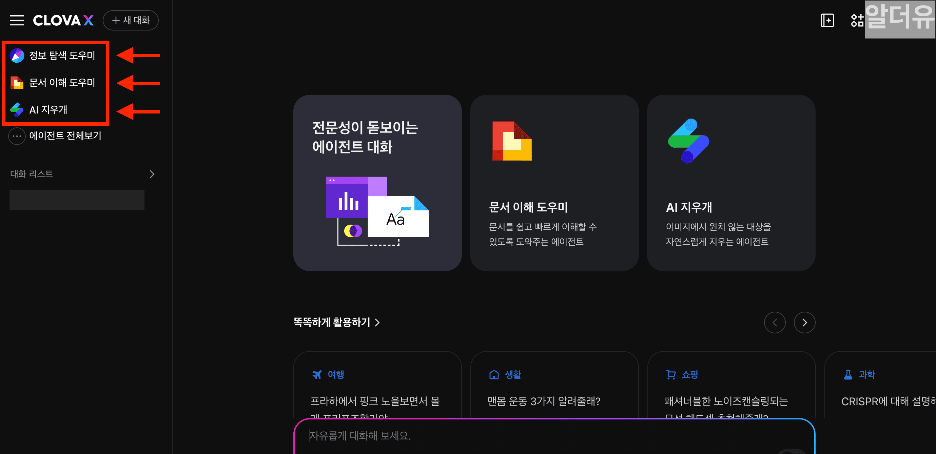Image resolution: width=936 pixels, height=454 pixels.
Task: Click the carousel left arrow control
Action: pos(775,322)
